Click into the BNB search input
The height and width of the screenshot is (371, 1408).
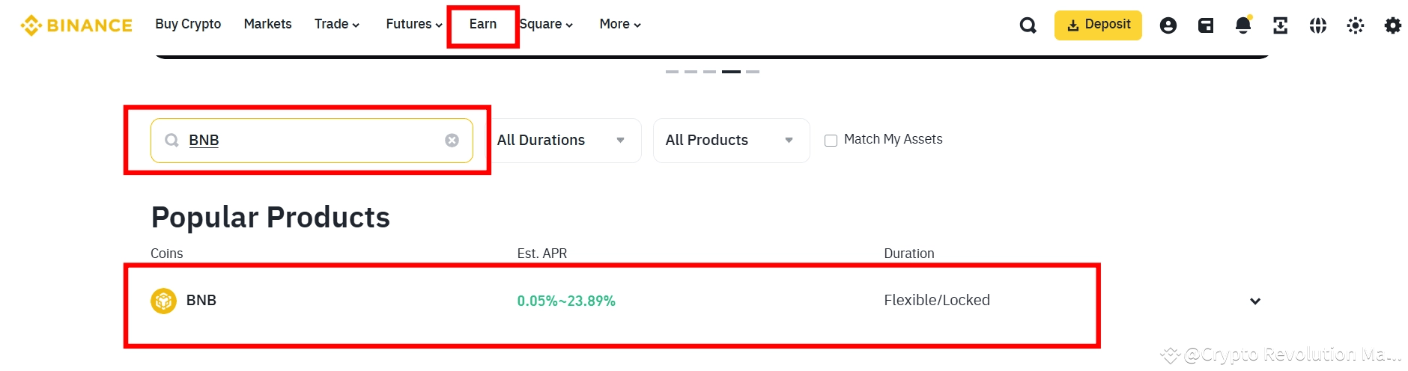(x=315, y=141)
